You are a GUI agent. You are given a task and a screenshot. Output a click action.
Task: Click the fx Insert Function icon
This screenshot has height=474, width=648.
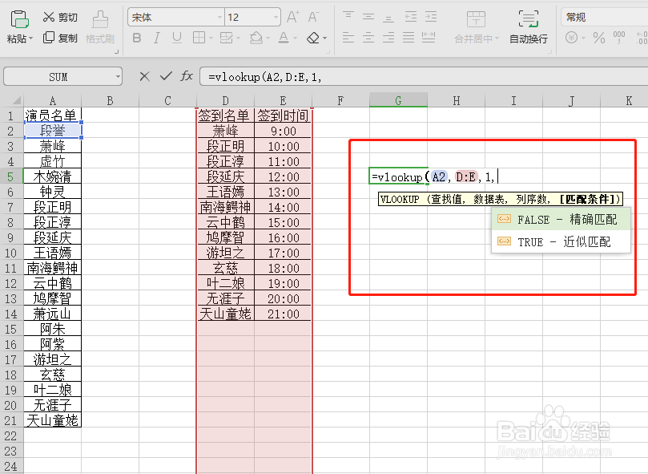tap(187, 76)
